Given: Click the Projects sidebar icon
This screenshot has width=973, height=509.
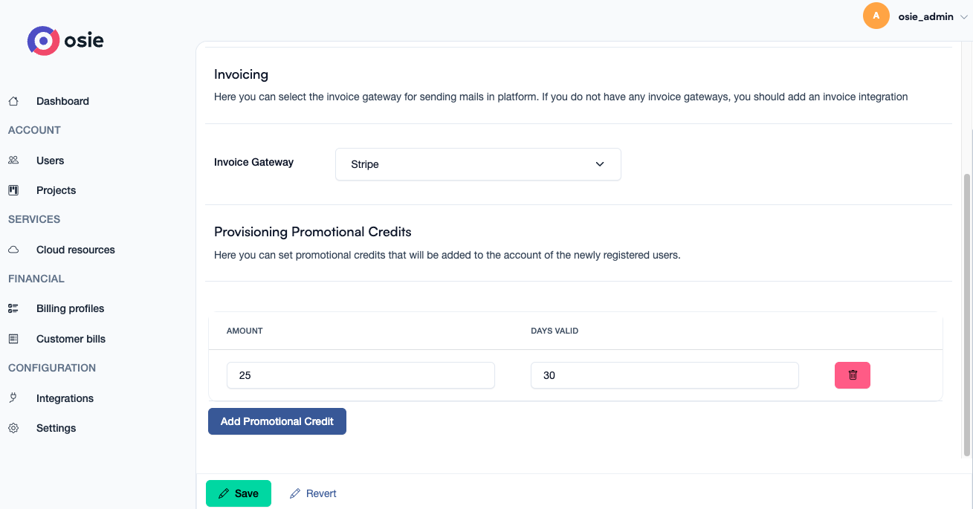Looking at the screenshot, I should pos(13,189).
